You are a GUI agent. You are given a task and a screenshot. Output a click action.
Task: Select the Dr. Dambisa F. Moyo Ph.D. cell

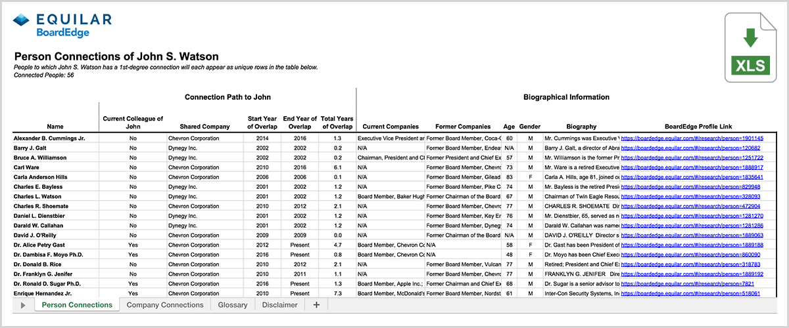(x=55, y=255)
